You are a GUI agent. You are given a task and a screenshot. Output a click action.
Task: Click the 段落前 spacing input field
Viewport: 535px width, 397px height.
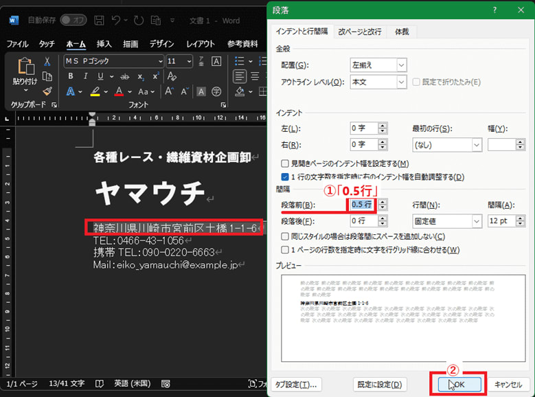361,204
